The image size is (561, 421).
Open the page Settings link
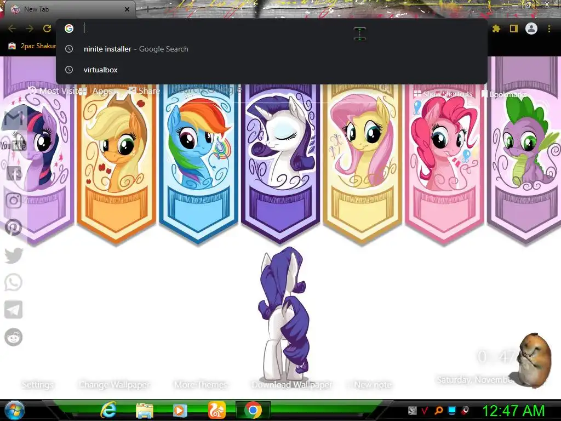coord(37,385)
